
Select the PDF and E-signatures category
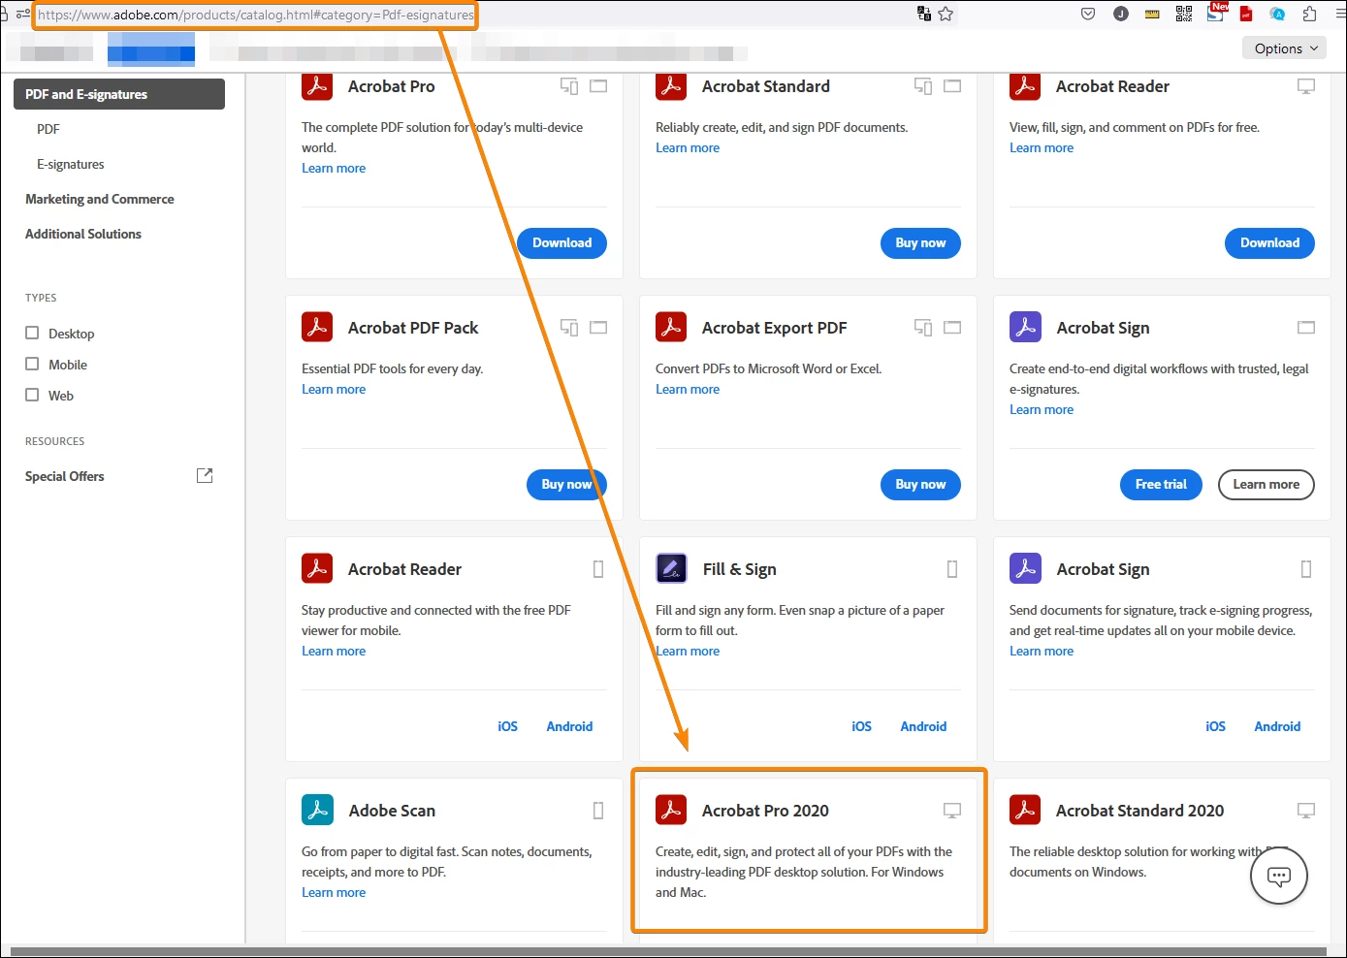click(x=119, y=94)
